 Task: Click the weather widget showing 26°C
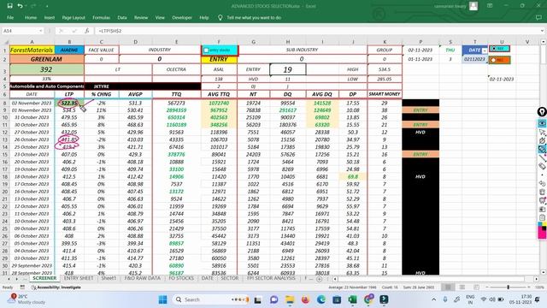point(26,299)
